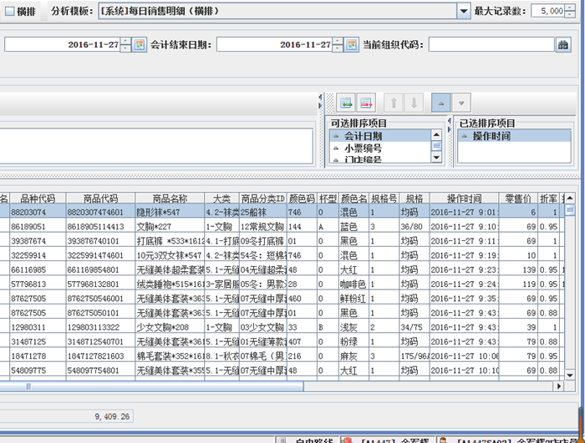The width and height of the screenshot is (585, 443).
Task: Click the add sort item icon with green arrow
Action: (345, 103)
